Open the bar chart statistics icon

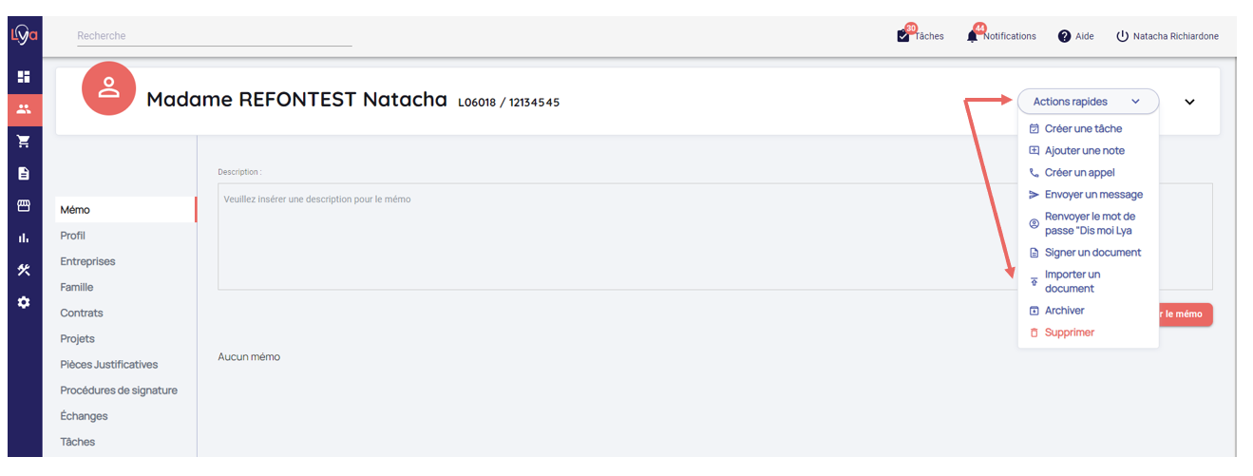(24, 238)
